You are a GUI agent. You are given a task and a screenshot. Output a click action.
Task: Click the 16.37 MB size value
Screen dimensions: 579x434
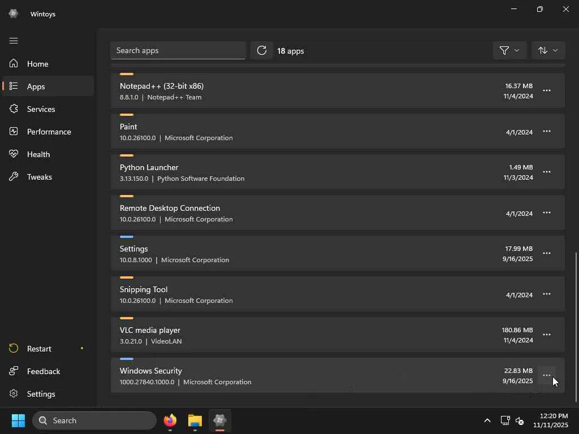tap(519, 86)
